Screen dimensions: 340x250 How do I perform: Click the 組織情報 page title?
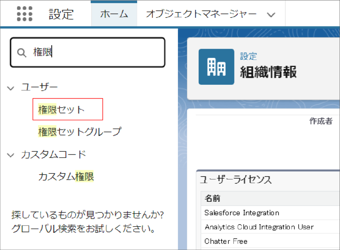(268, 72)
